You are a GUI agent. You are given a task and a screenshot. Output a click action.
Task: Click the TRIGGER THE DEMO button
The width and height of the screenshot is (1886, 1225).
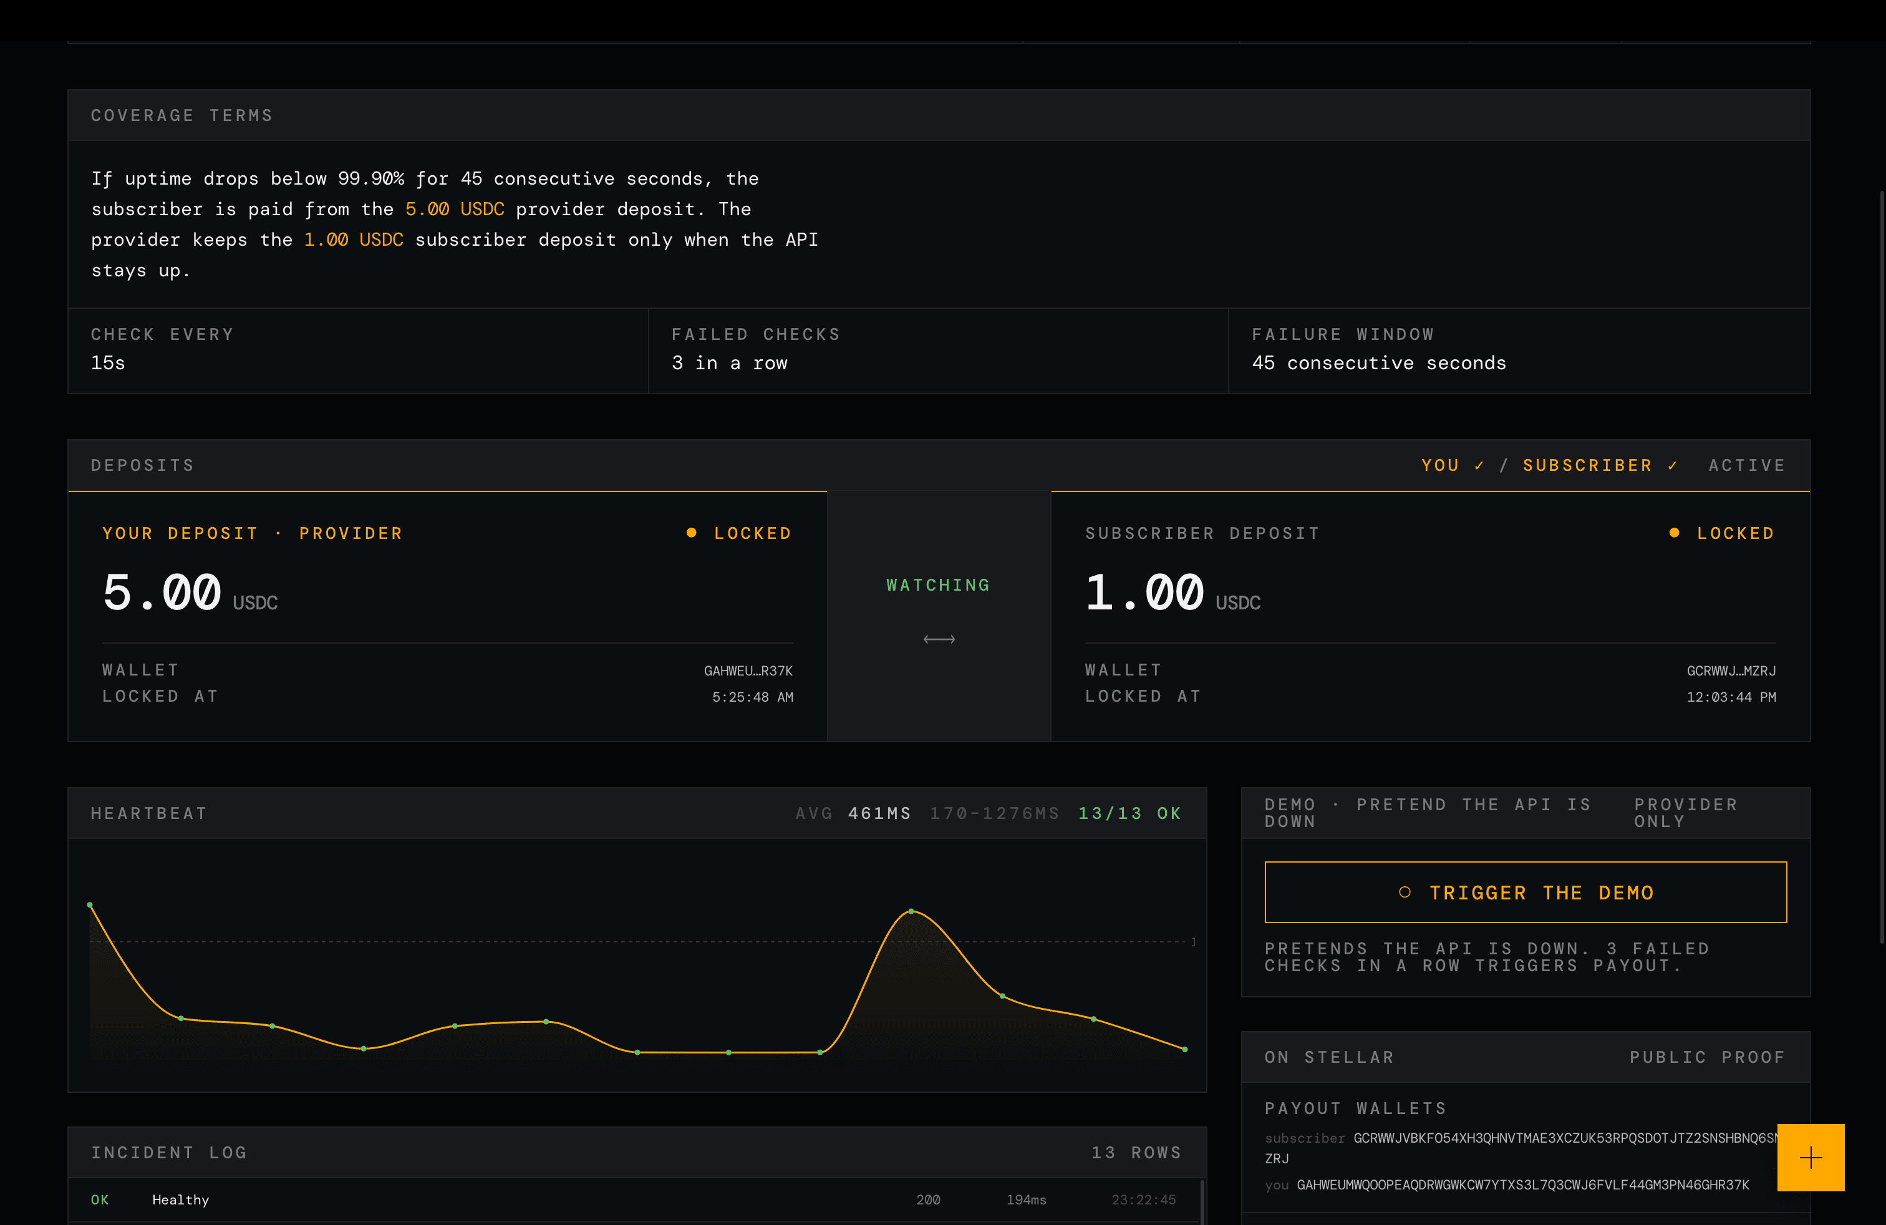click(1525, 892)
